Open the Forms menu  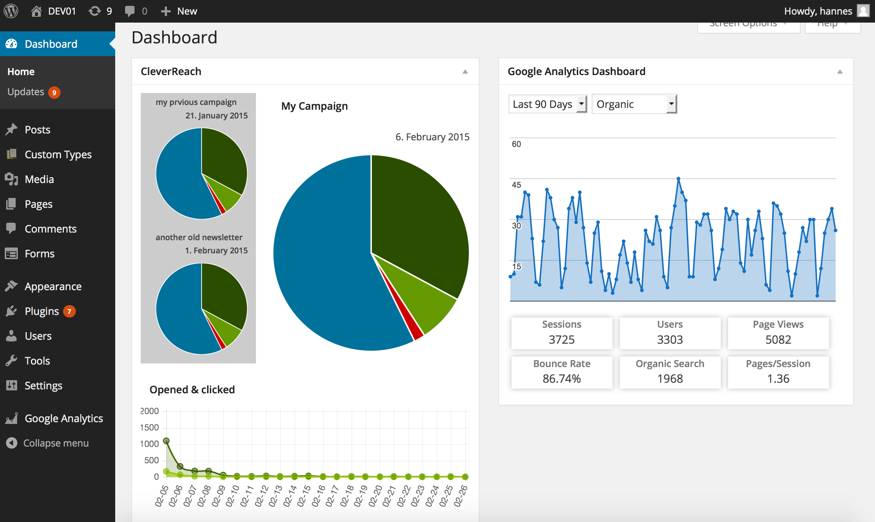58,253
